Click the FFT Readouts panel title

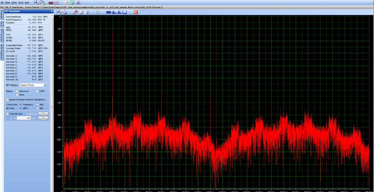click(x=12, y=11)
